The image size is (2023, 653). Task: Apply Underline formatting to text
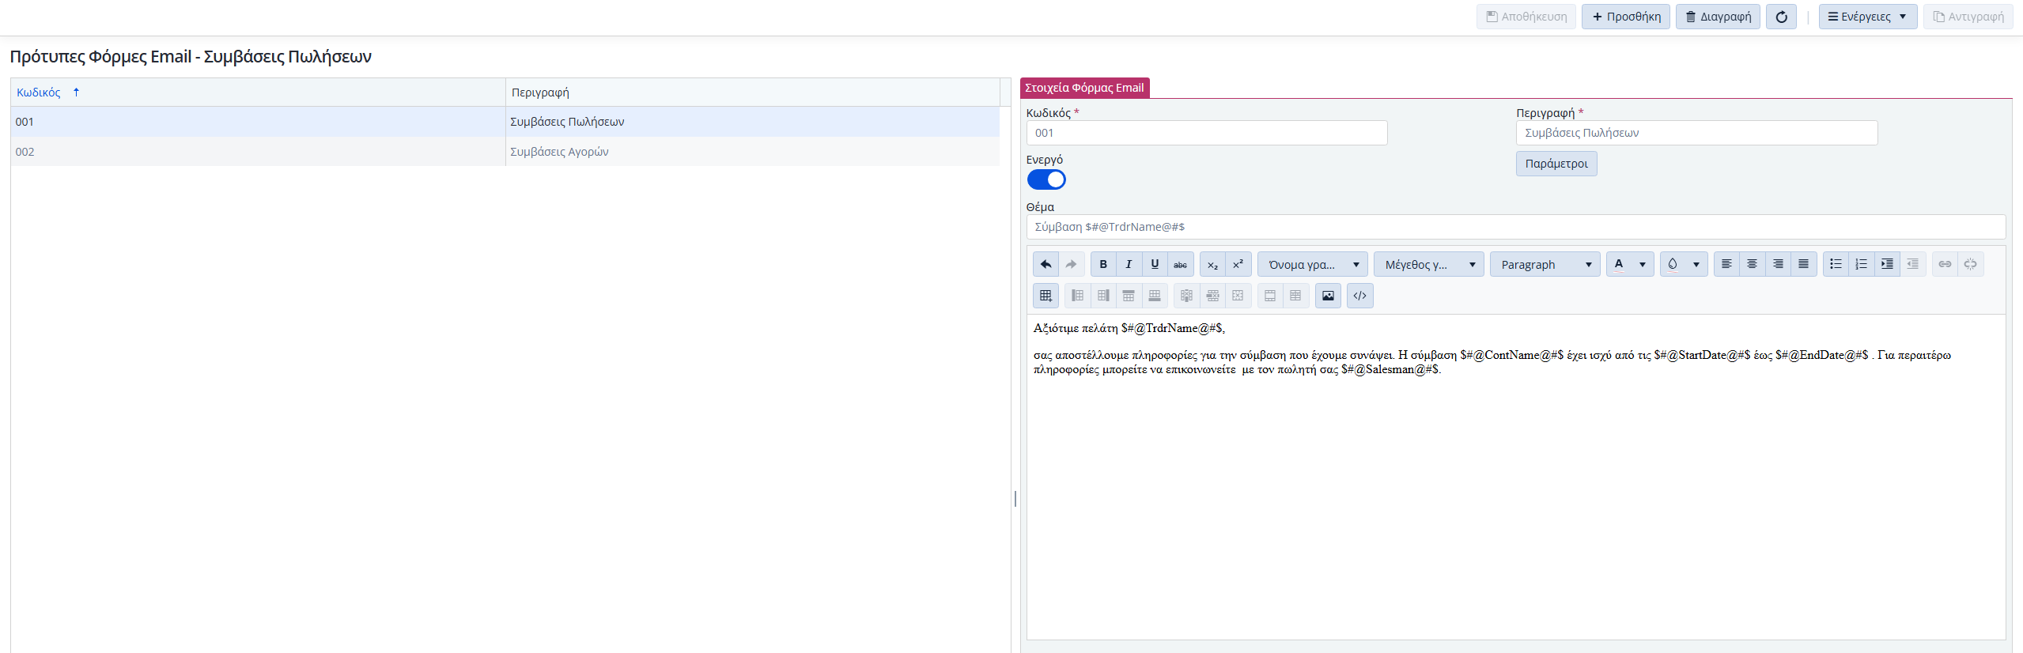coord(1155,264)
